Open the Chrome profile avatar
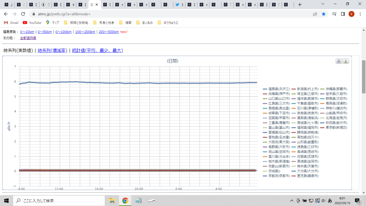 (351, 14)
